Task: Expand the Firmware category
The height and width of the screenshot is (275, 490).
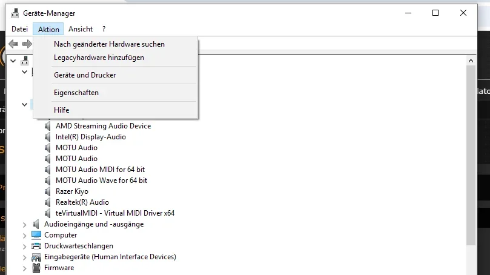Action: click(x=24, y=268)
